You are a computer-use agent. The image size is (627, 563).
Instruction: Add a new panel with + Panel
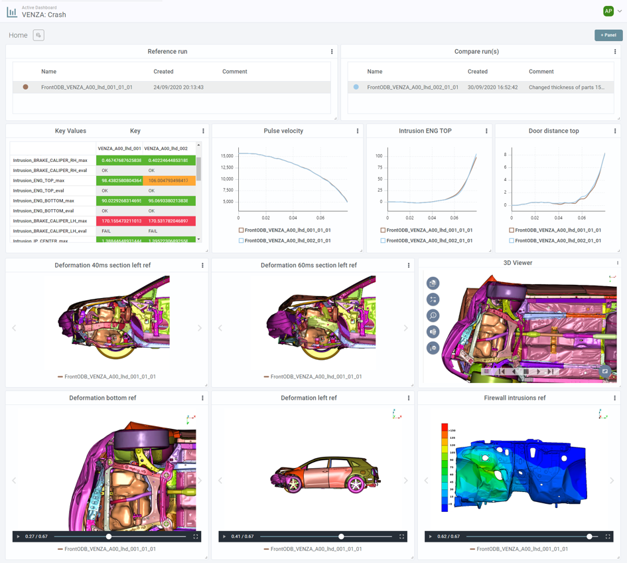point(608,35)
